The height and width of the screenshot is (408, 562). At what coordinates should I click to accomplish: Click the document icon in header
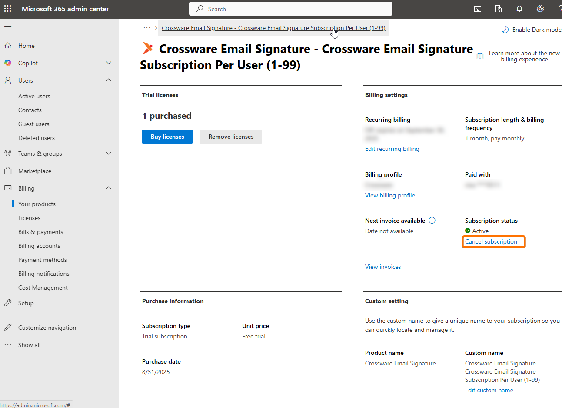(x=499, y=9)
